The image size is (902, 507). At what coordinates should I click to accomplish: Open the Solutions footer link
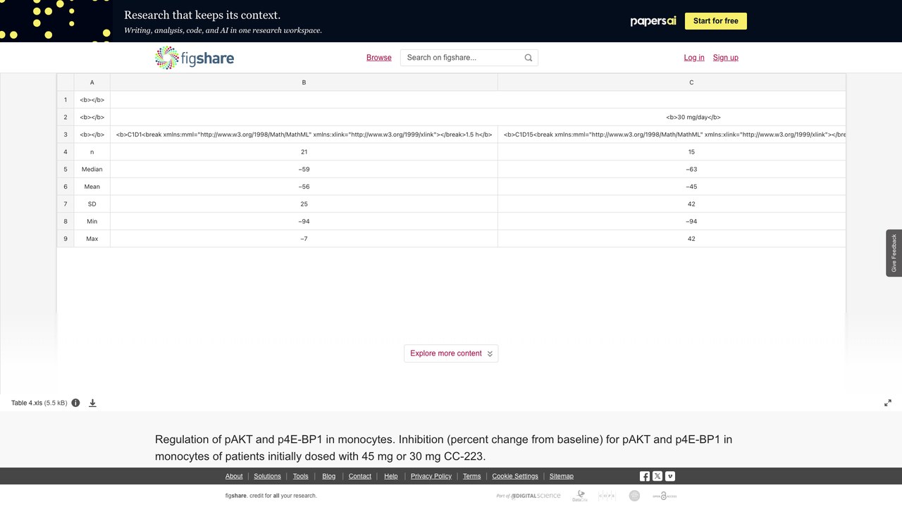pos(267,476)
